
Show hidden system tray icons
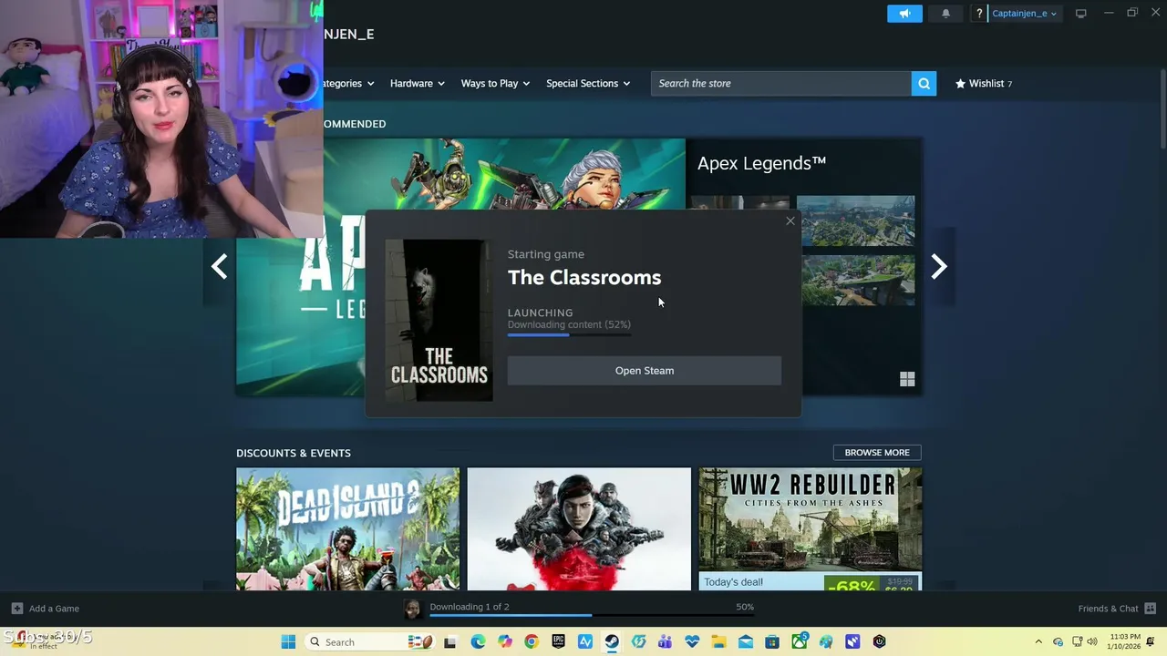coord(1038,641)
